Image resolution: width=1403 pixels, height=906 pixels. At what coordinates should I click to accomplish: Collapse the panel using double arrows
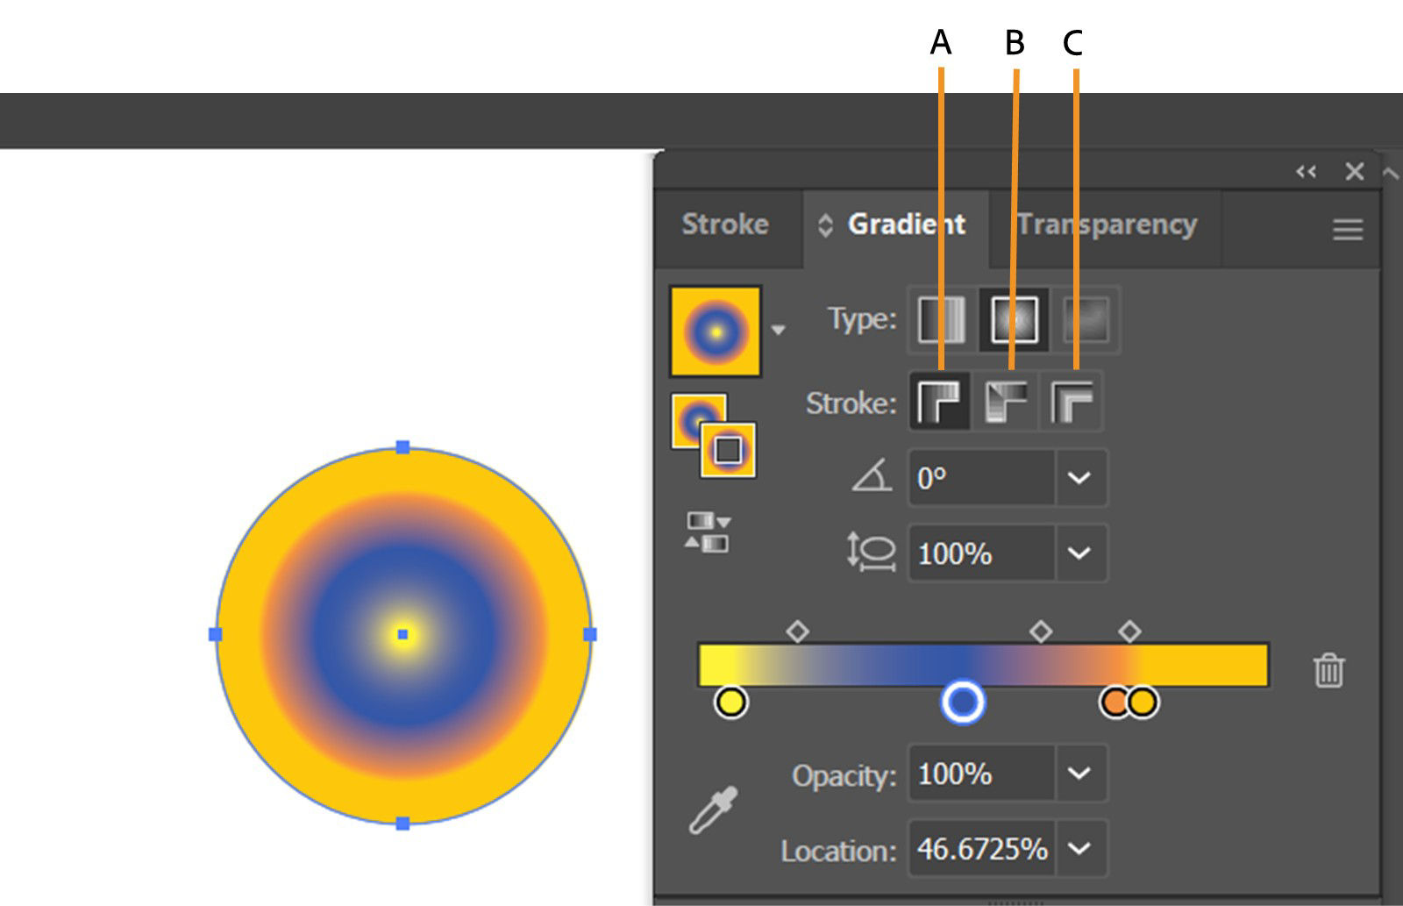(x=1307, y=172)
